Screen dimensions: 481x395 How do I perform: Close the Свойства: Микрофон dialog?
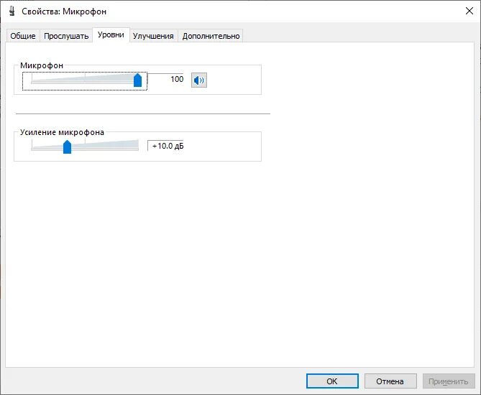pos(469,11)
